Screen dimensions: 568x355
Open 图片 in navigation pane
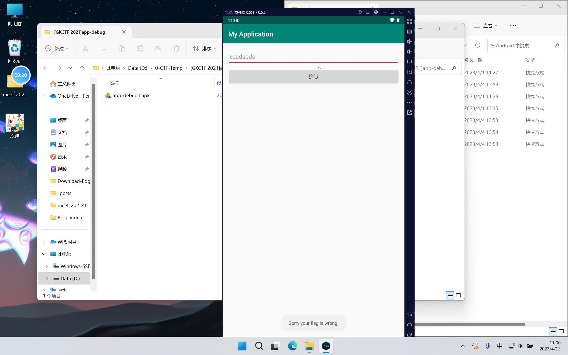(59, 145)
